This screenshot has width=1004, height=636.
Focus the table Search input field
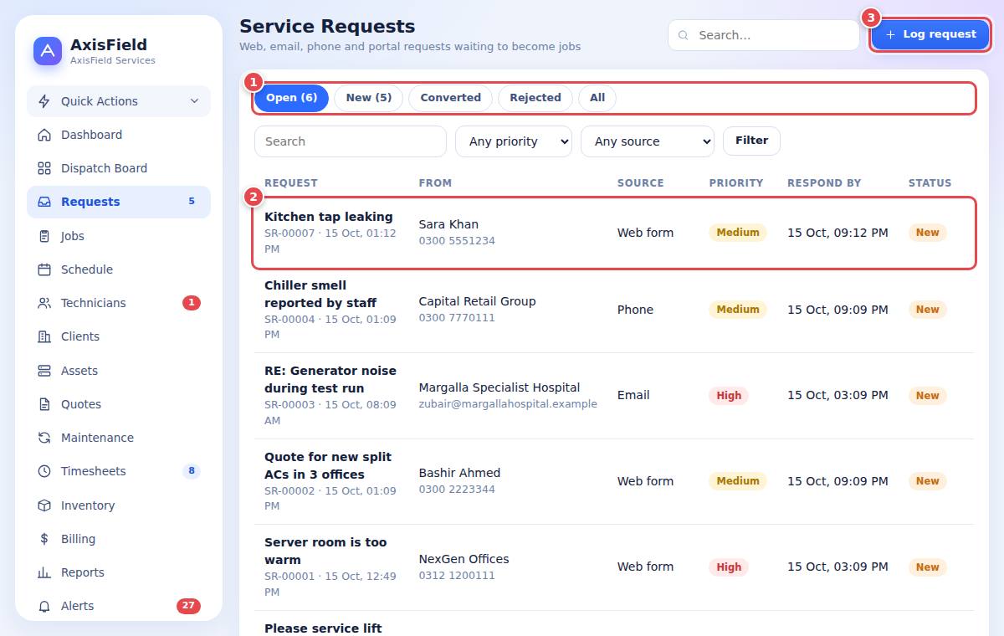tap(351, 141)
